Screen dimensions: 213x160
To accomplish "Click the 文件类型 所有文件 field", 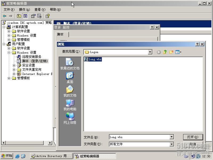I will 139,144.
